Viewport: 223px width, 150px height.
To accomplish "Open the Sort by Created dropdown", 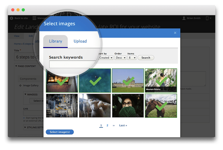I will [x=106, y=58].
